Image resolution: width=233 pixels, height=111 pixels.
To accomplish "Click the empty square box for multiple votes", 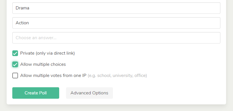I will [15, 76].
